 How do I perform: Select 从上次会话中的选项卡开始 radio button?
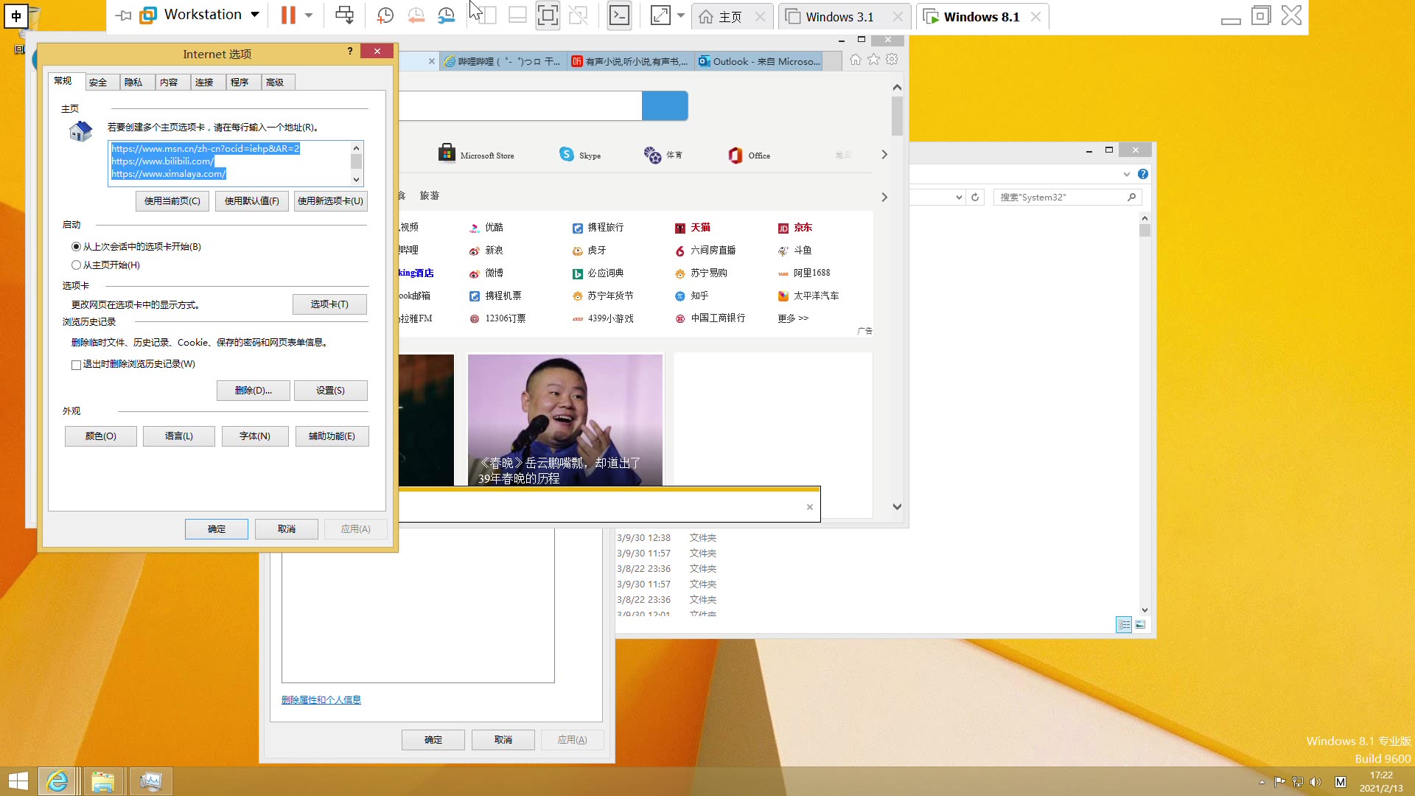pos(76,247)
